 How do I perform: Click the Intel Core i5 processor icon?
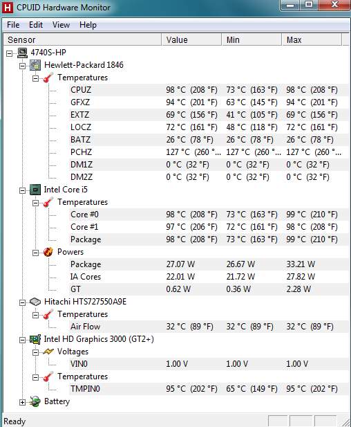pos(35,190)
